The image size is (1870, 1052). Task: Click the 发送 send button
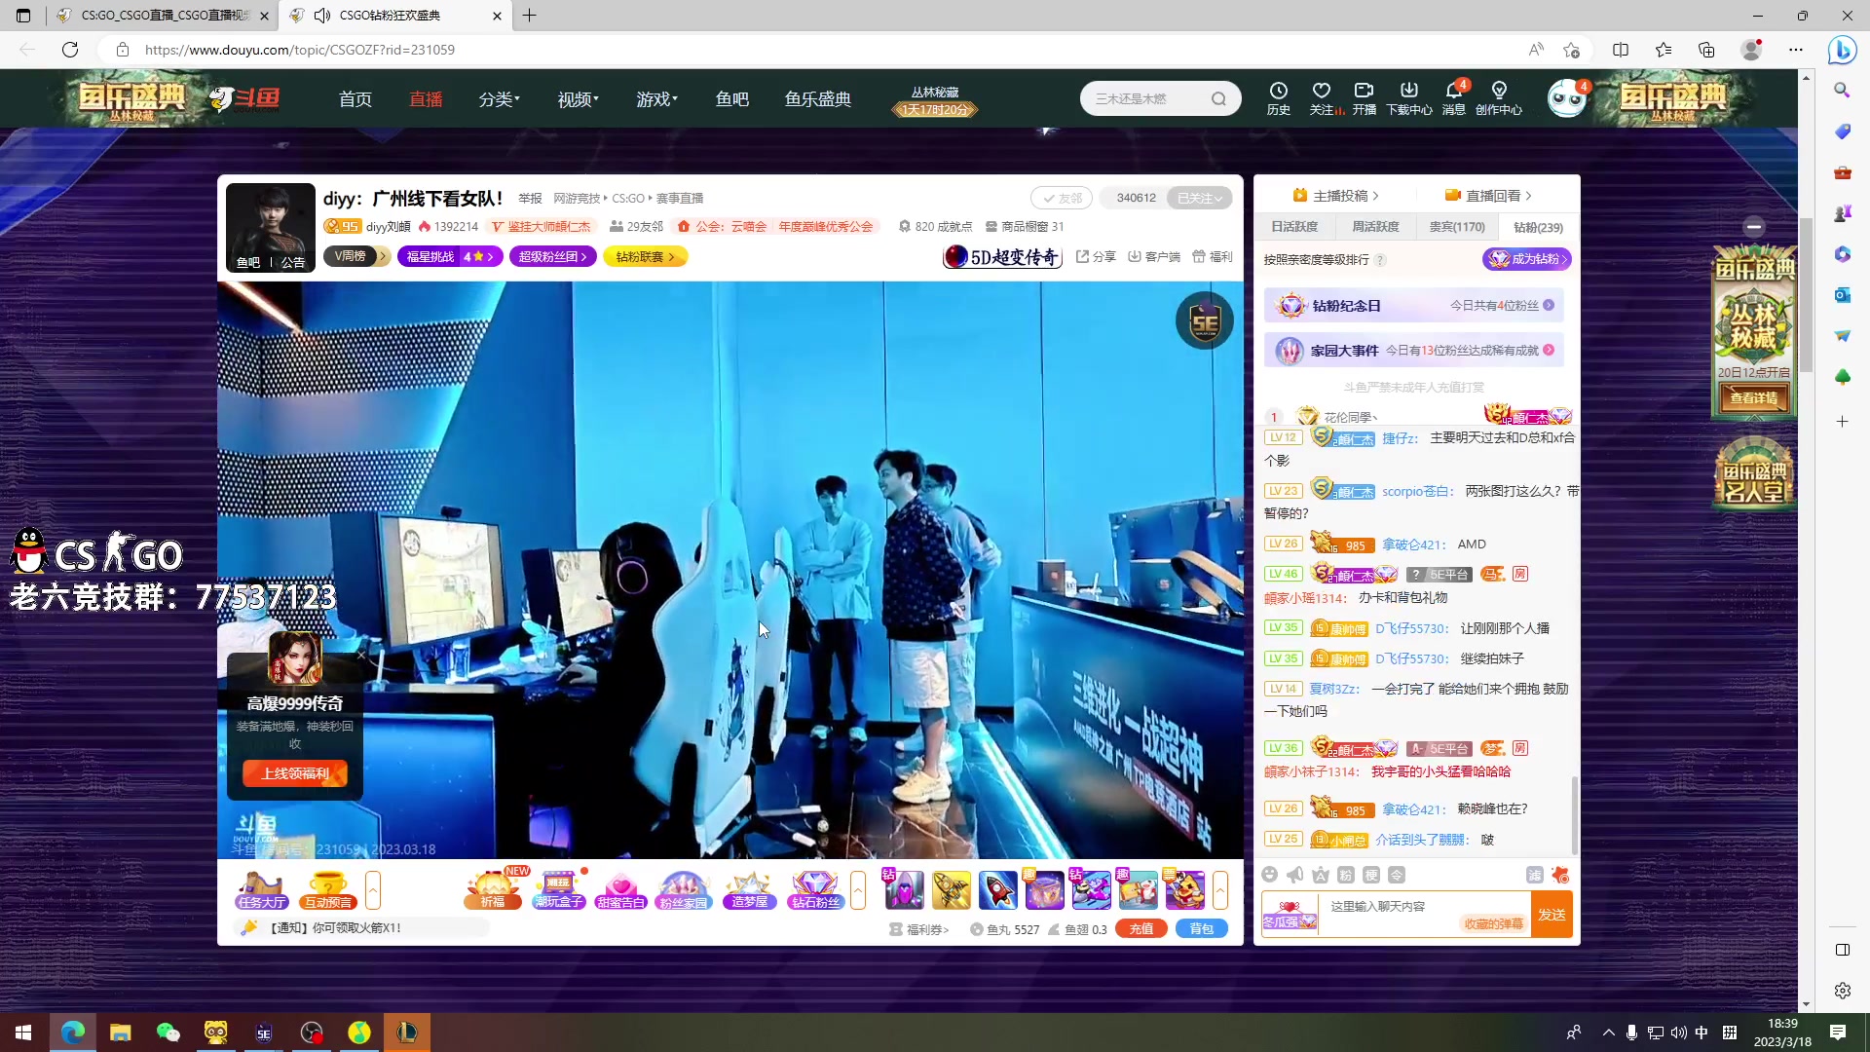(1552, 914)
